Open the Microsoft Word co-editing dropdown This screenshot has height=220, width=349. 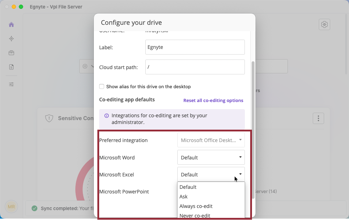[x=211, y=157]
